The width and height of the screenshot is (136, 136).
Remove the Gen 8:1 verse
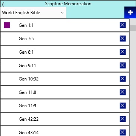pos(123,52)
